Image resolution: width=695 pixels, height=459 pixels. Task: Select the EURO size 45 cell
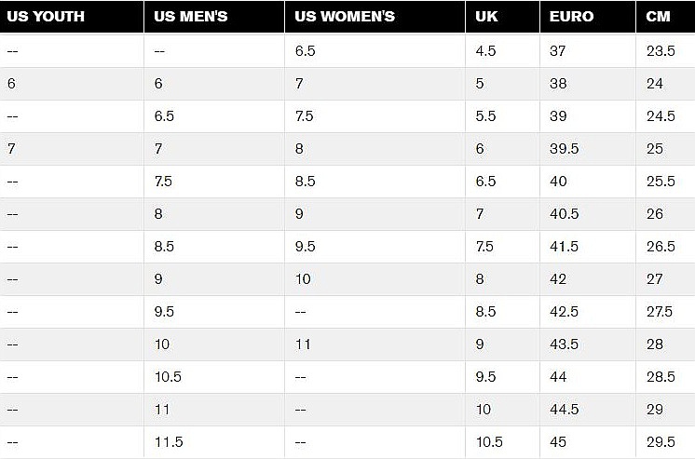557,442
